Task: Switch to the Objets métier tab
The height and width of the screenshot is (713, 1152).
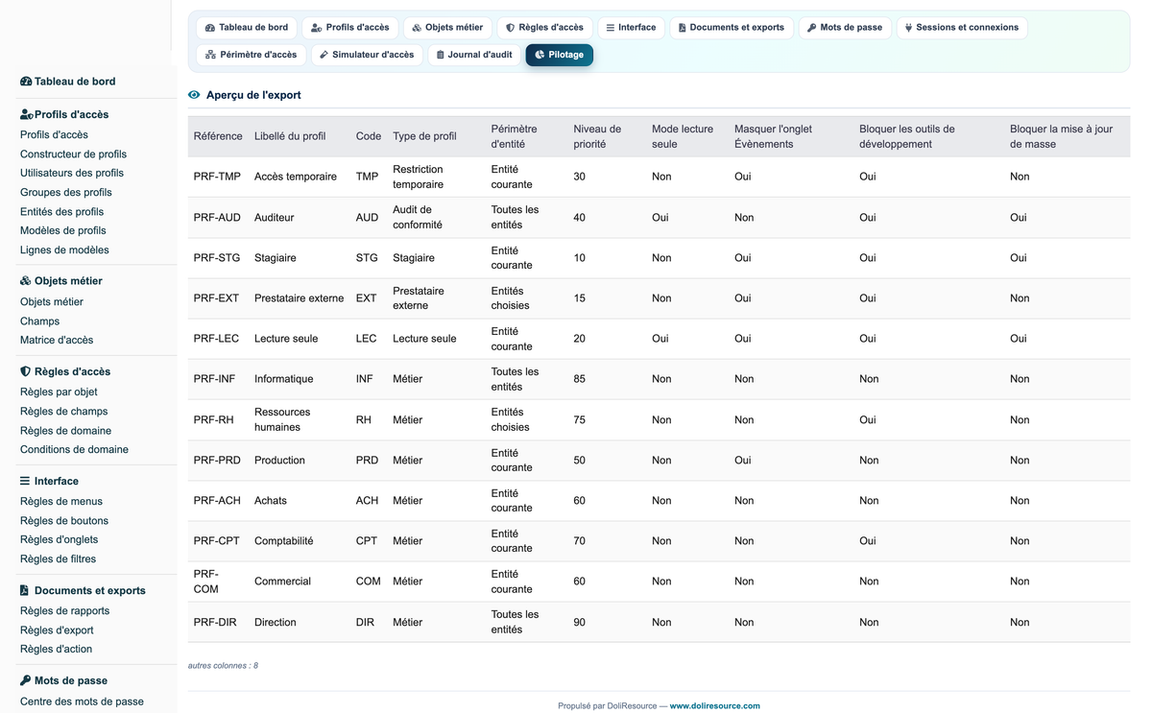Action: point(447,28)
